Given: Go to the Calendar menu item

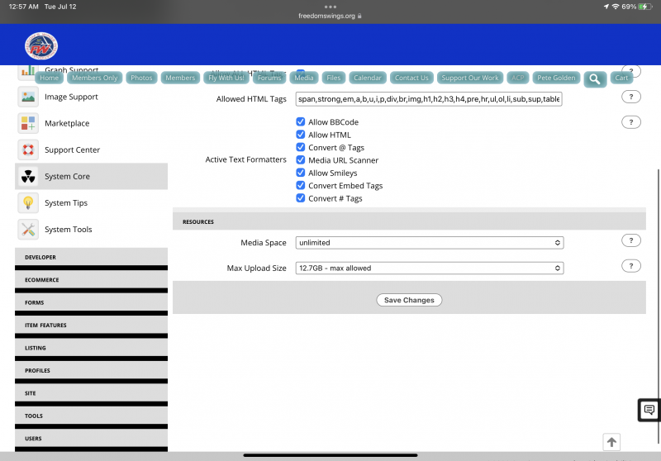Looking at the screenshot, I should pos(367,78).
